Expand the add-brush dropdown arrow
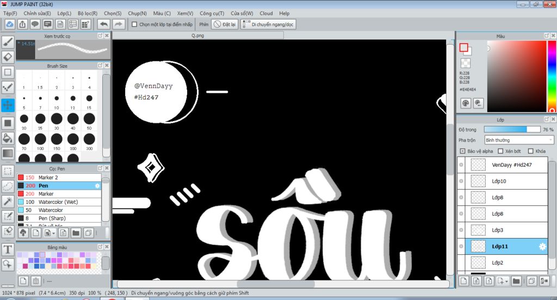The height and width of the screenshot is (300, 557). pos(54,233)
